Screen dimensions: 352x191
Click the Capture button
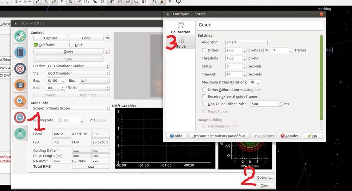[x=50, y=38]
